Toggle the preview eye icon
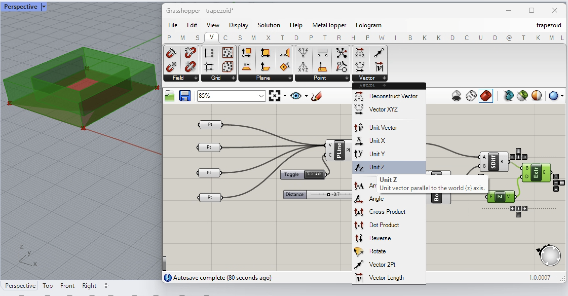 click(296, 96)
